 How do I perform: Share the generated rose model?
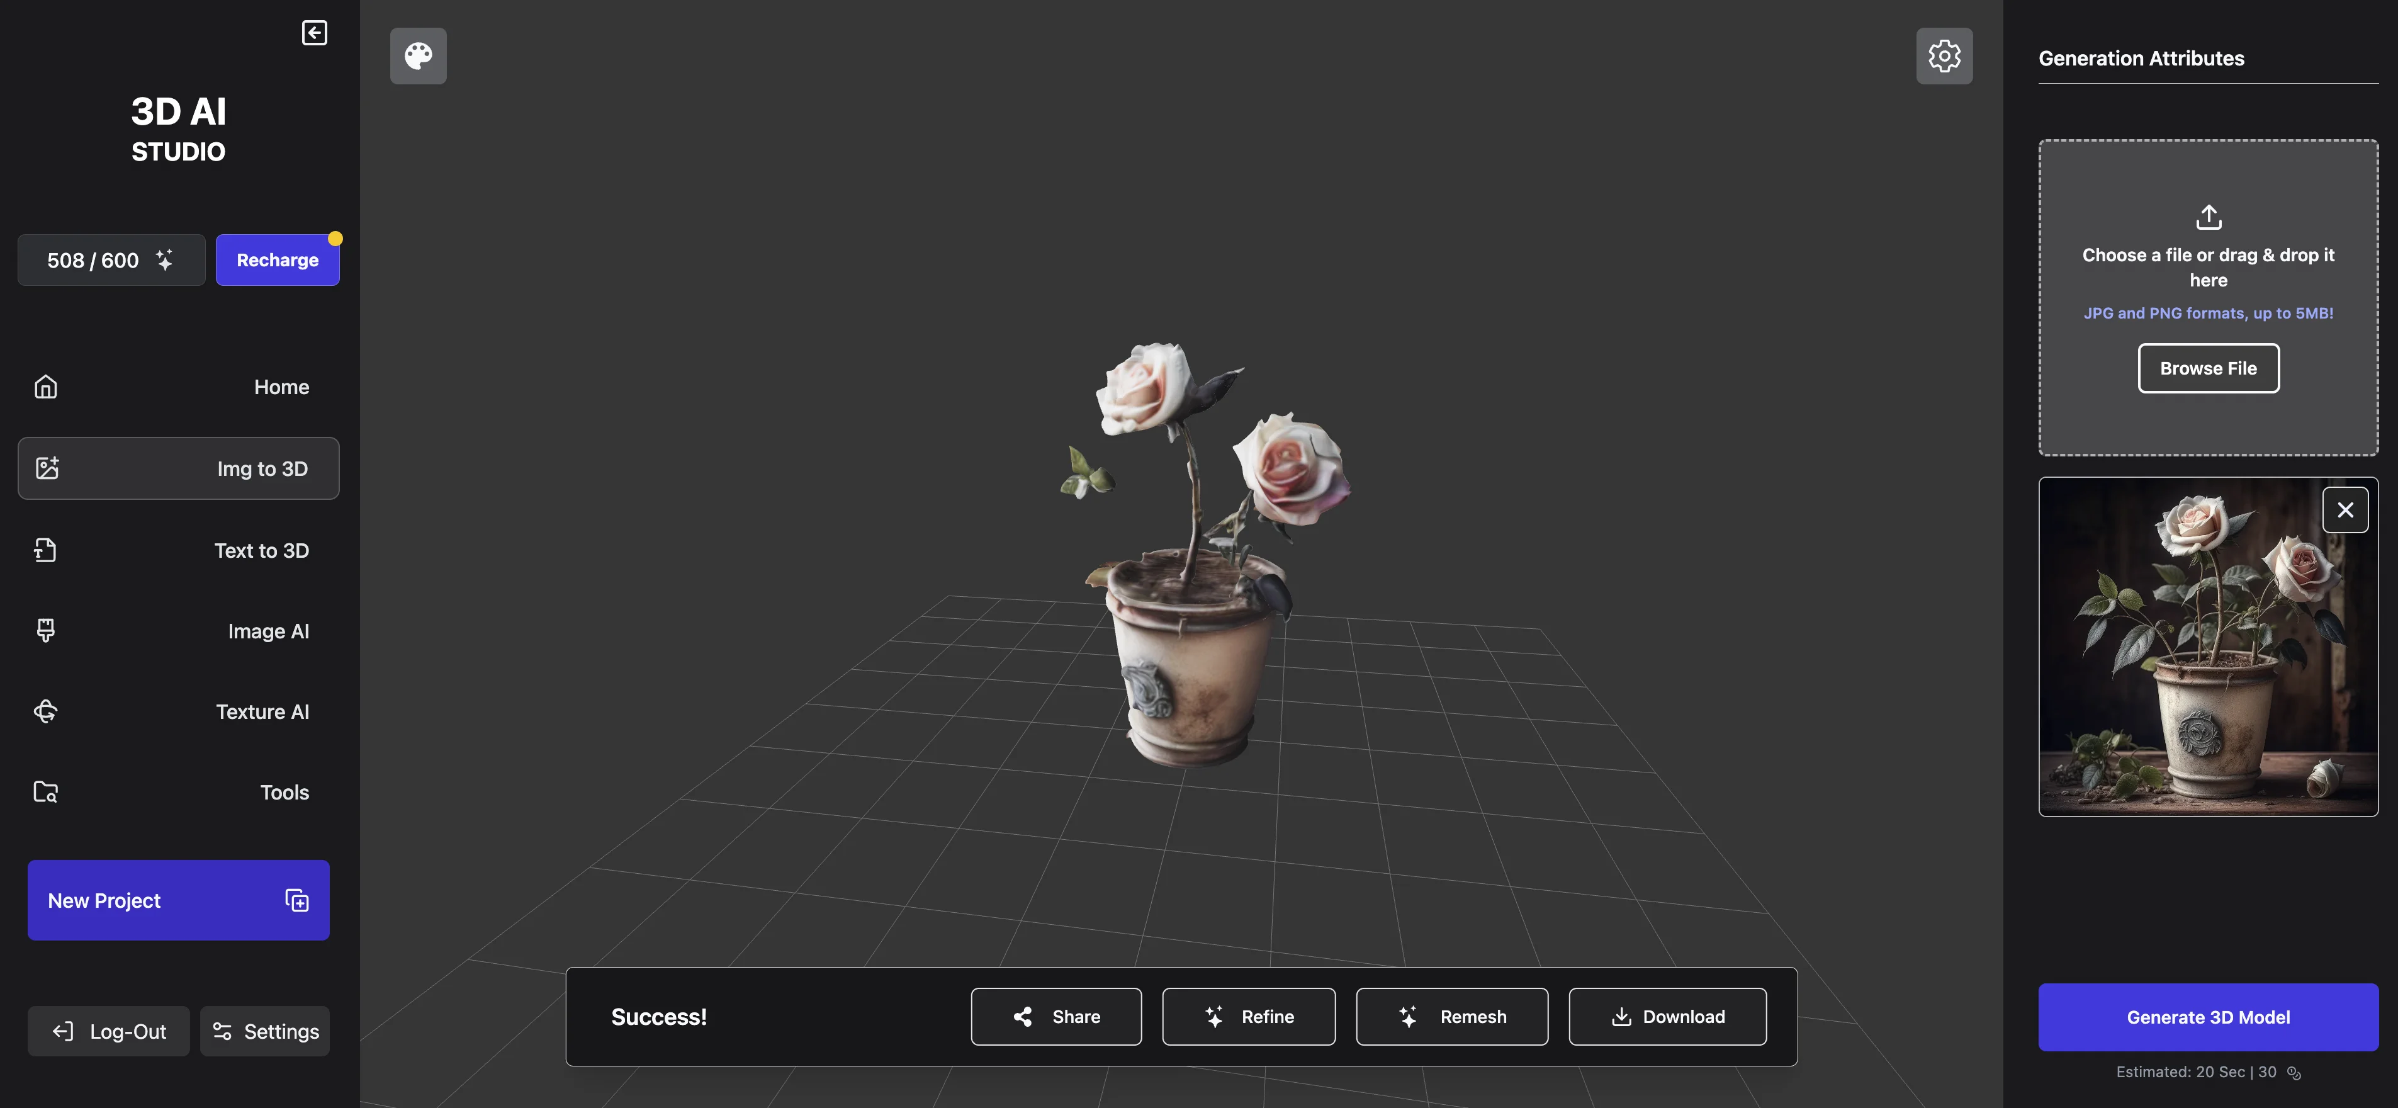[x=1055, y=1017]
